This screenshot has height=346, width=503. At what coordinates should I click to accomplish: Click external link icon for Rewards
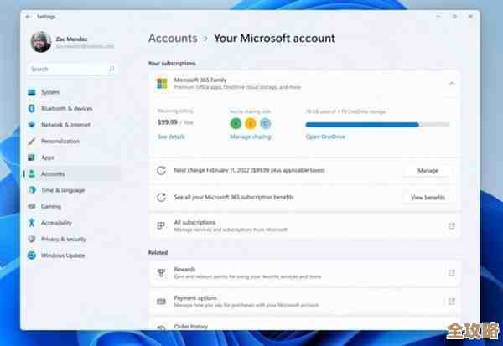click(452, 273)
